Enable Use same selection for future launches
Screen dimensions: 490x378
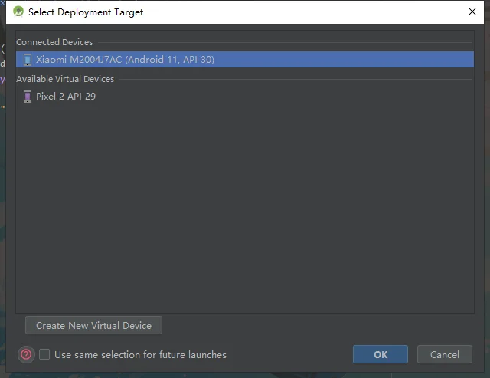click(44, 354)
